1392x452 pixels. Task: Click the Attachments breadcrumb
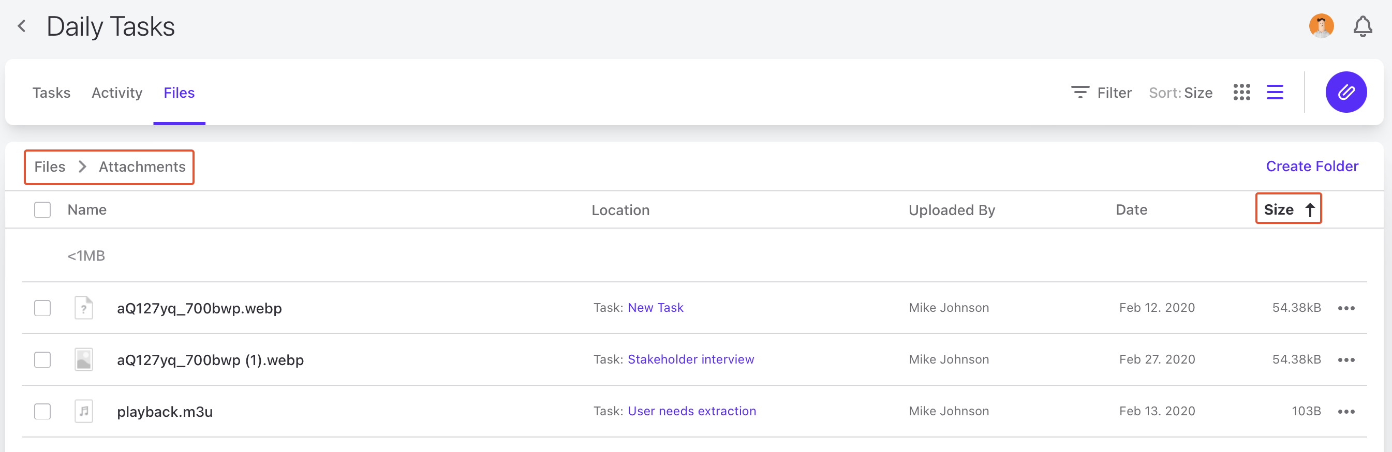142,167
